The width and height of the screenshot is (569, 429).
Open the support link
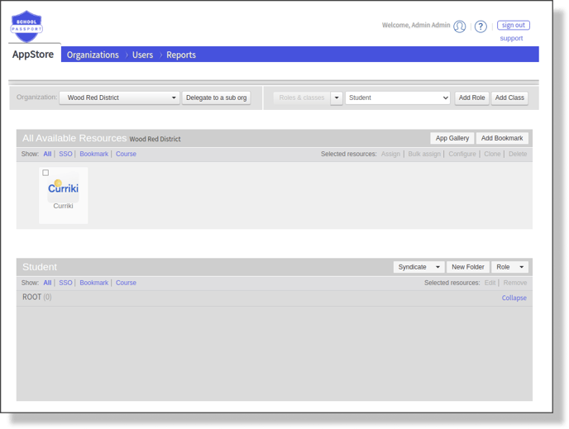pos(511,38)
